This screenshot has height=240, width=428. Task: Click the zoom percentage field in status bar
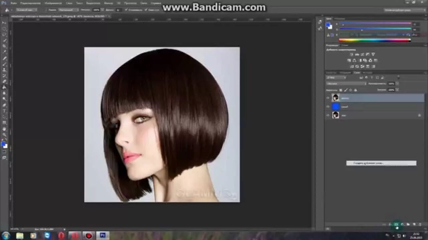pyautogui.click(x=15, y=229)
